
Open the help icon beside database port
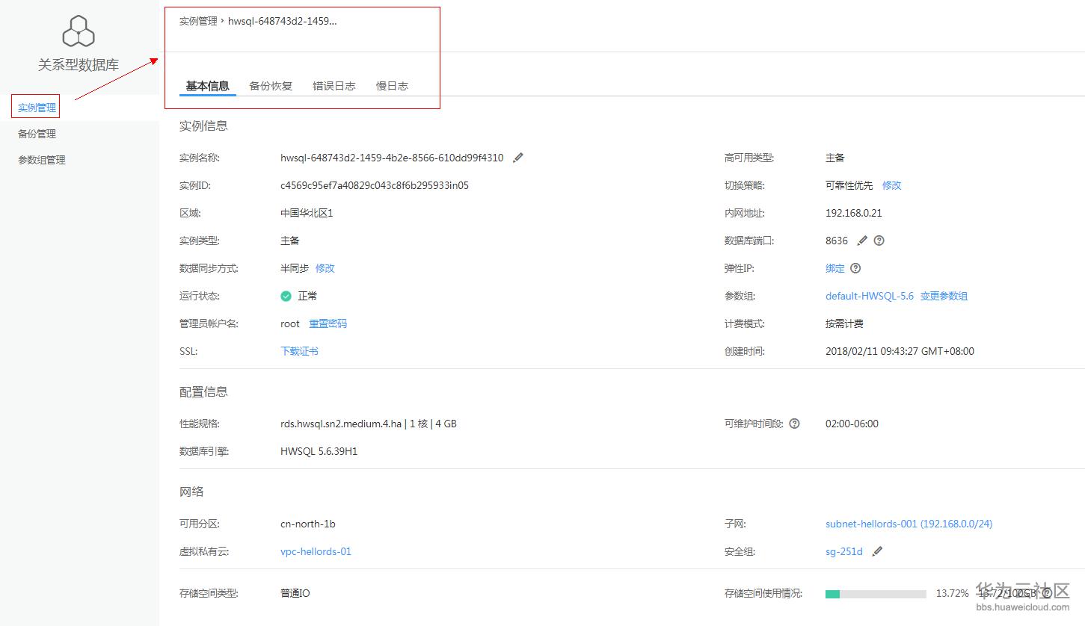879,241
